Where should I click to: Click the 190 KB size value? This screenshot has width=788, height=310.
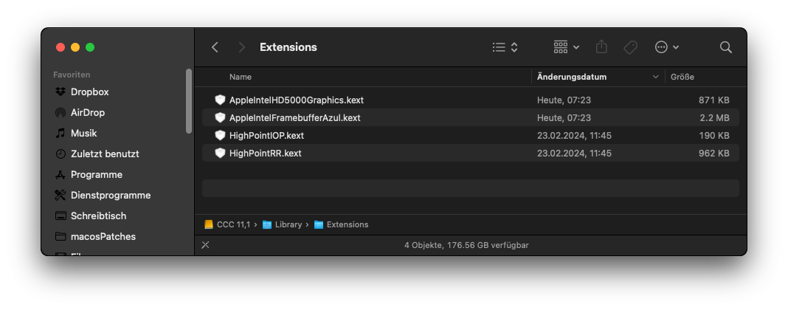click(714, 135)
